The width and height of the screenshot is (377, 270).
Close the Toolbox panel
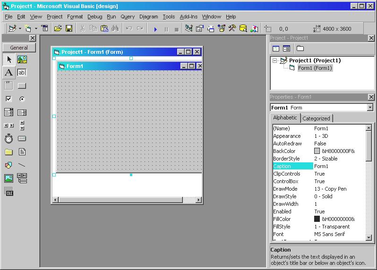click(x=33, y=38)
